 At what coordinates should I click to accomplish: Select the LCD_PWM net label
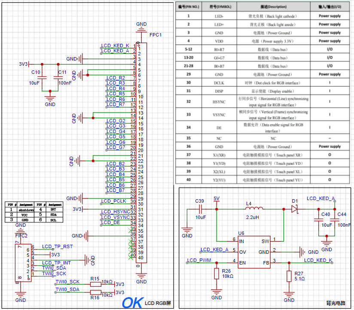coord(199,260)
